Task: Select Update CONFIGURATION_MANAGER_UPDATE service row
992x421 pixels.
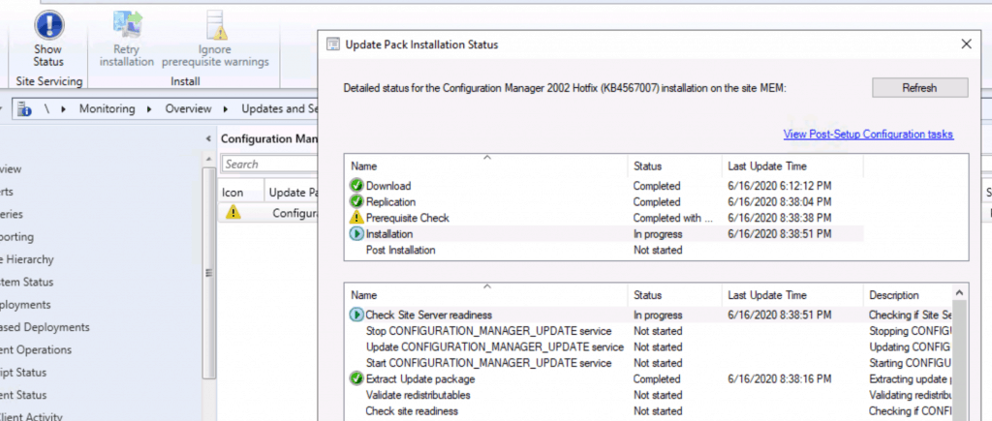Action: click(648, 347)
